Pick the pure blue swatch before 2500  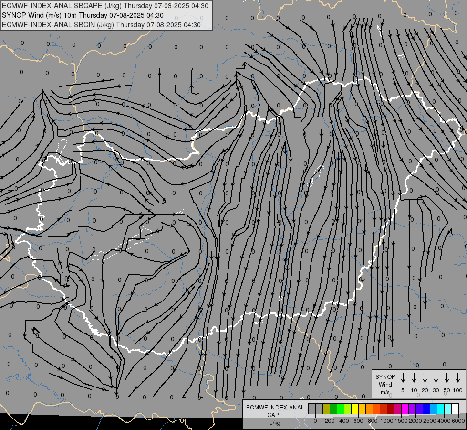[x=426, y=408]
